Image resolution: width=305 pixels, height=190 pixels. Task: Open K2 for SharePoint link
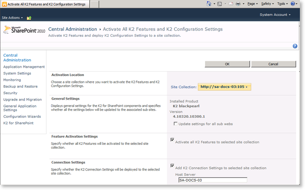coord(18,123)
